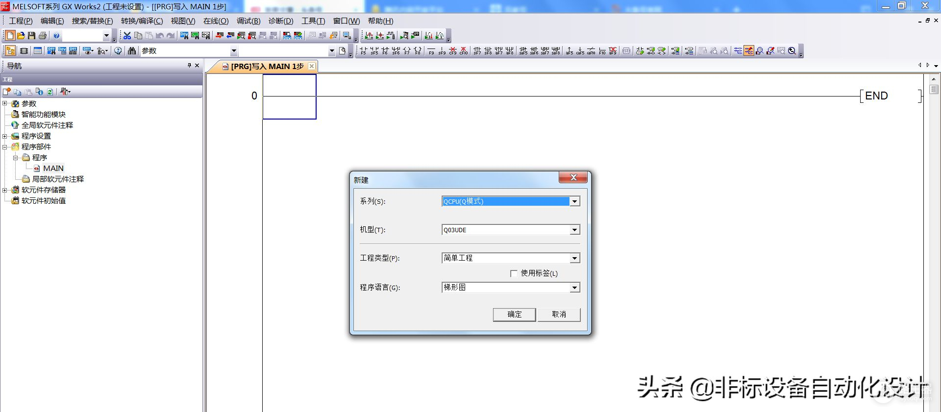941x412 pixels.
Task: Insert rising pulse contact sF7 icon
Action: (477, 50)
